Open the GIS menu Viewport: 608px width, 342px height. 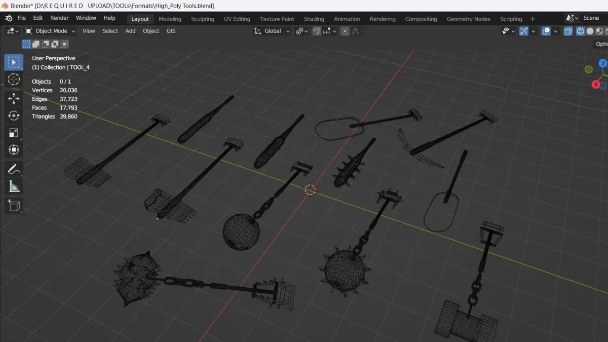pyautogui.click(x=171, y=31)
